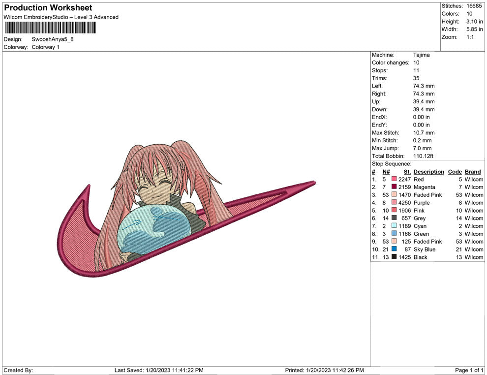Click the Cyan color swatch in row 7
This screenshot has height=375, width=487.
pos(394,225)
